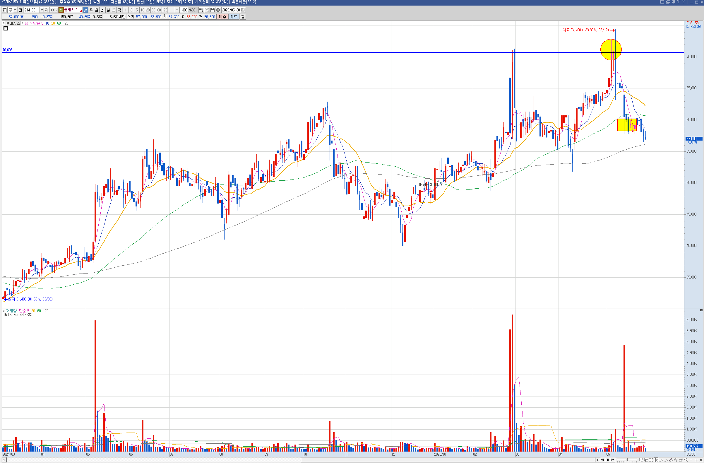Click the chart zoom slider handle

pos(626,460)
